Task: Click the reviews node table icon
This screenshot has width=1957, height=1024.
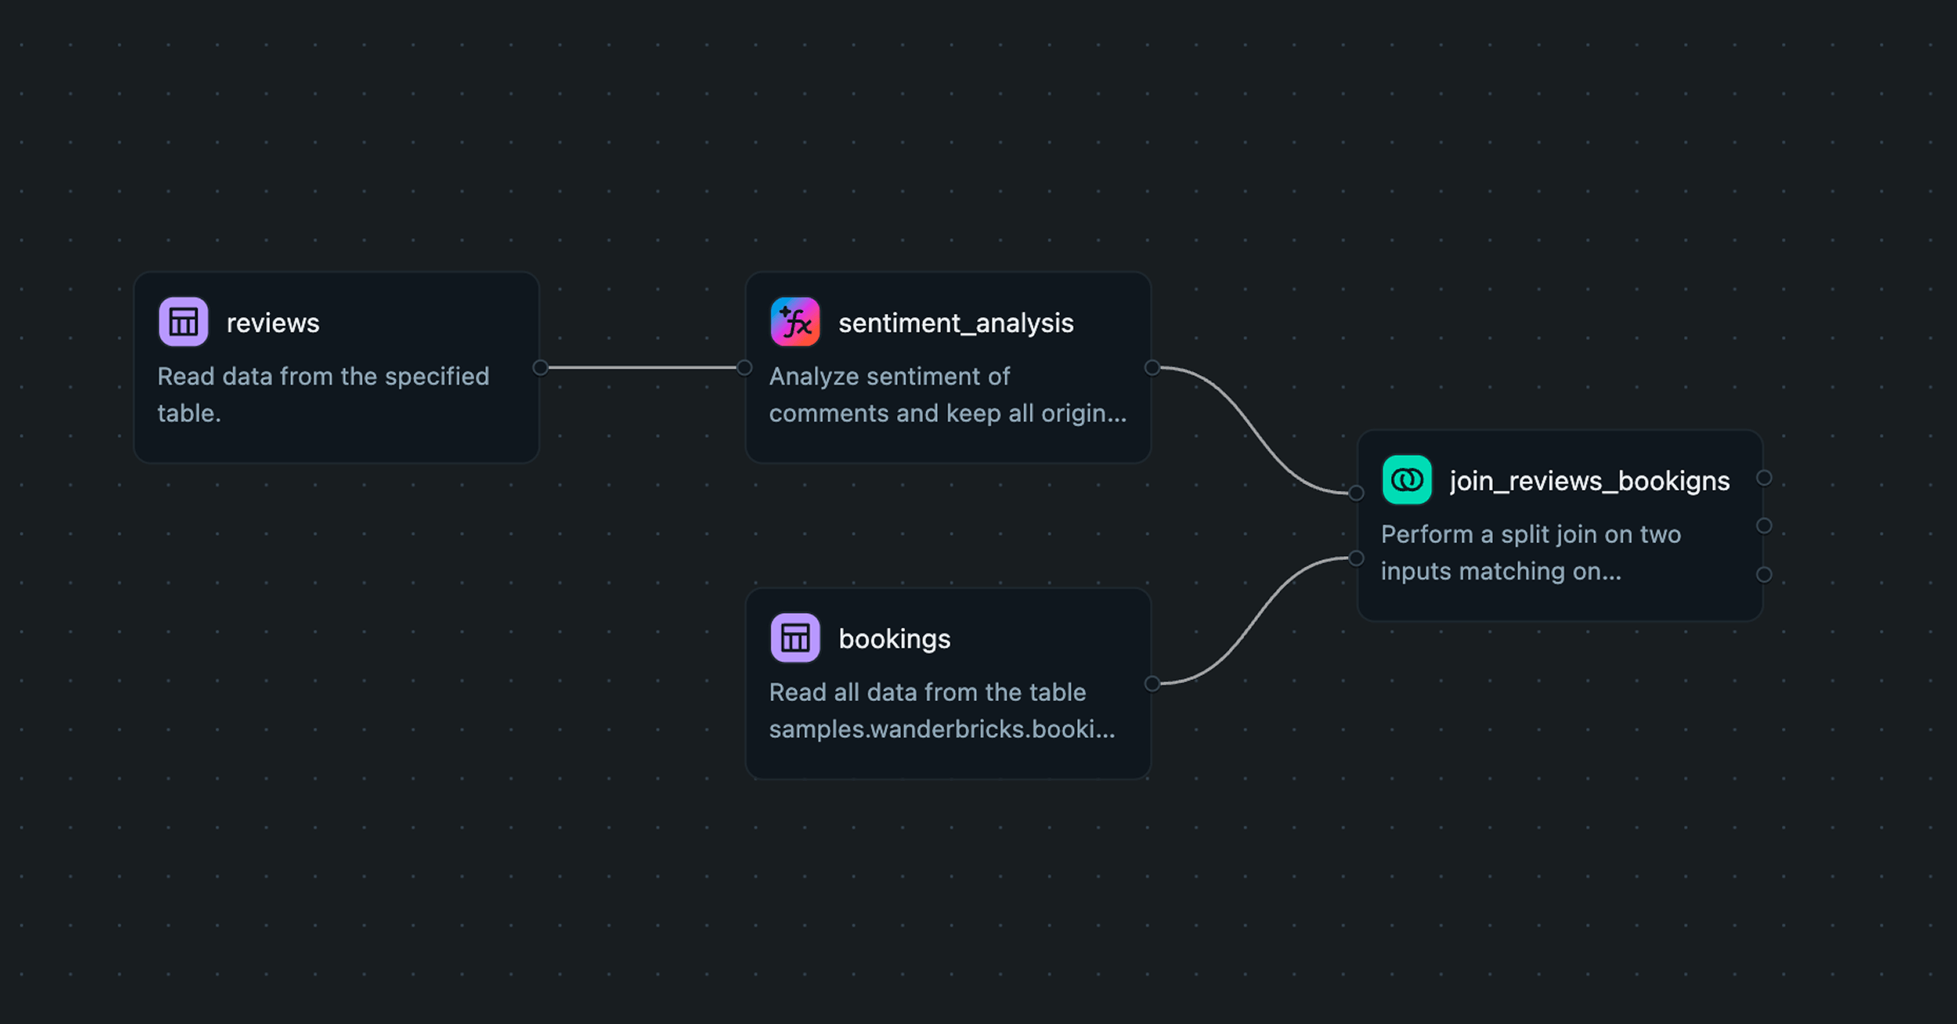Action: (x=183, y=322)
